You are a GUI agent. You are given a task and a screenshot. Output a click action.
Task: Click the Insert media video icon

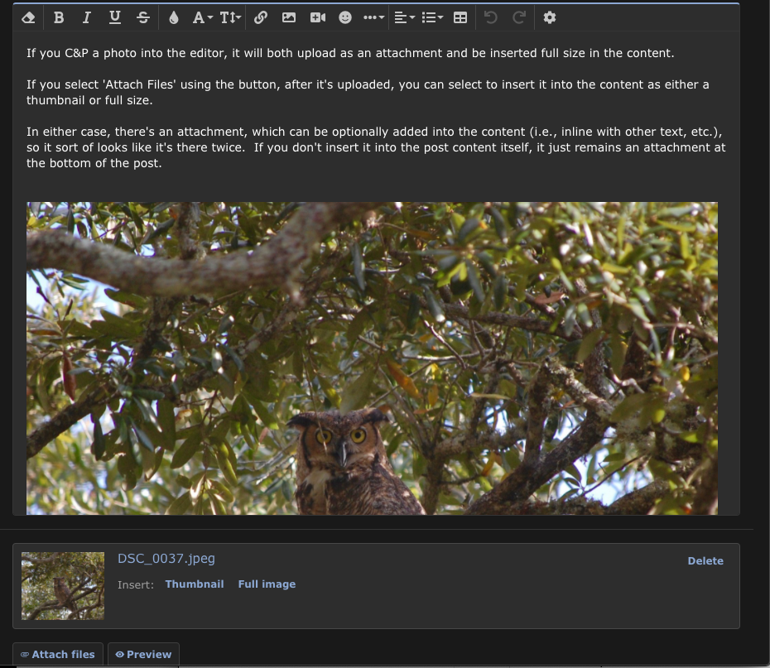point(318,17)
